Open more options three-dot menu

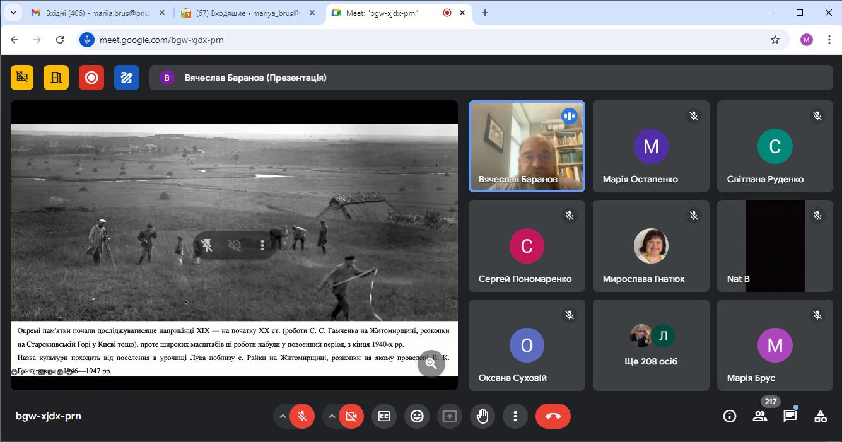[515, 416]
